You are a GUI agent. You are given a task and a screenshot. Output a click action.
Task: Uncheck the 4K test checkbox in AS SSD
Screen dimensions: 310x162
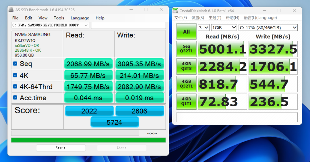click(x=15, y=75)
